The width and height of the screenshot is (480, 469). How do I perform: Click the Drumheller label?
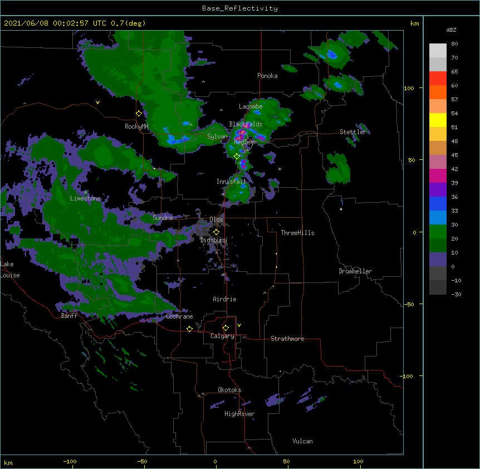click(x=355, y=271)
